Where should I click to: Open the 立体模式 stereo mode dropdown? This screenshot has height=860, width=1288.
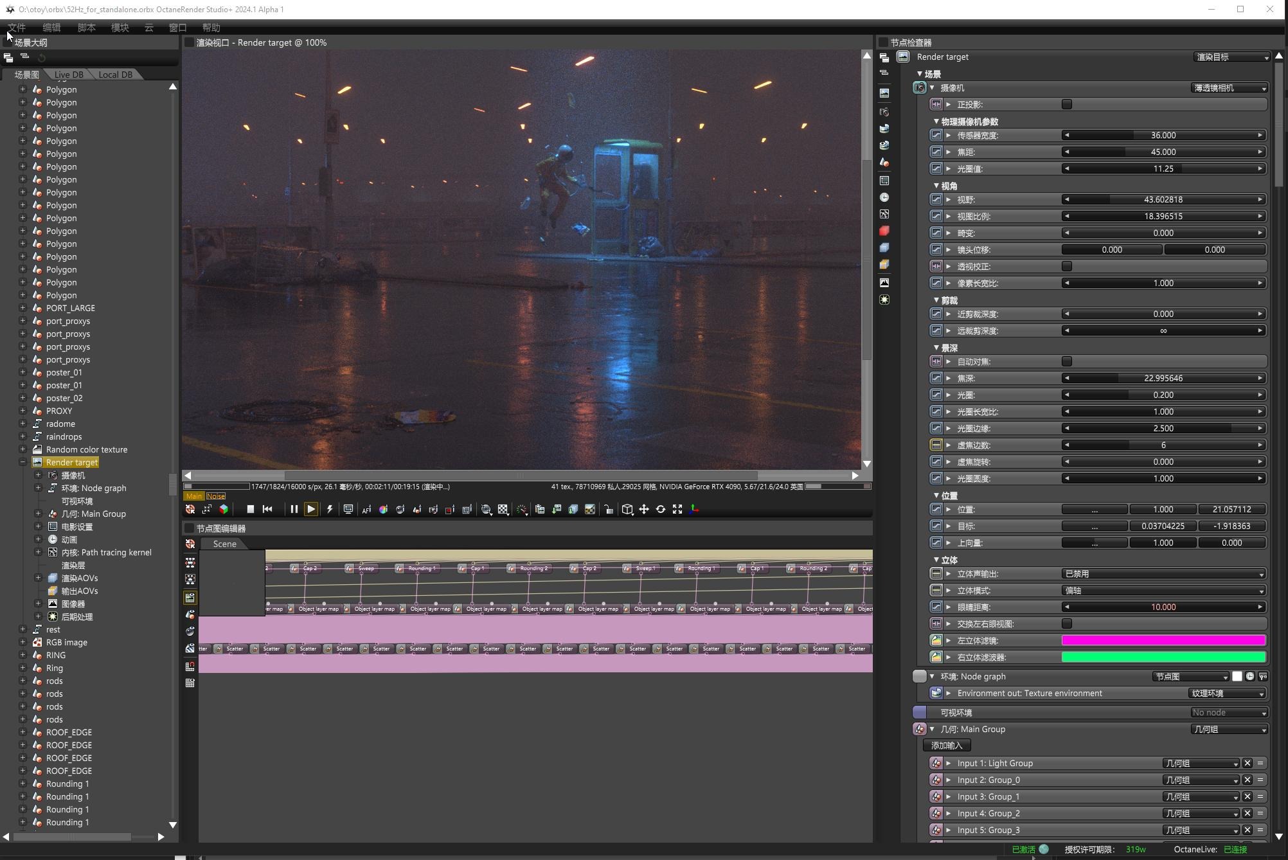[1163, 590]
